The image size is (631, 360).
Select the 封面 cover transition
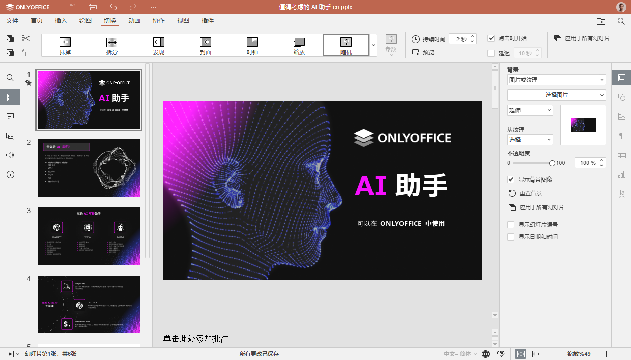coord(206,45)
